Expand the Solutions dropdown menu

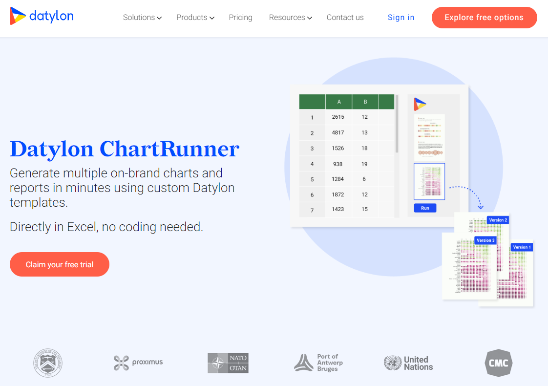click(x=142, y=18)
